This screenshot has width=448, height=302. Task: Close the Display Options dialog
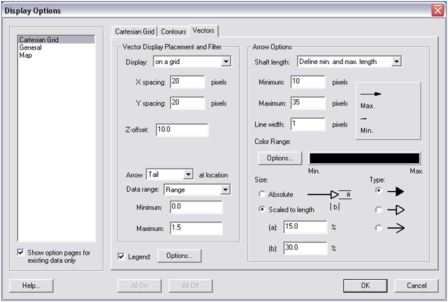click(437, 10)
